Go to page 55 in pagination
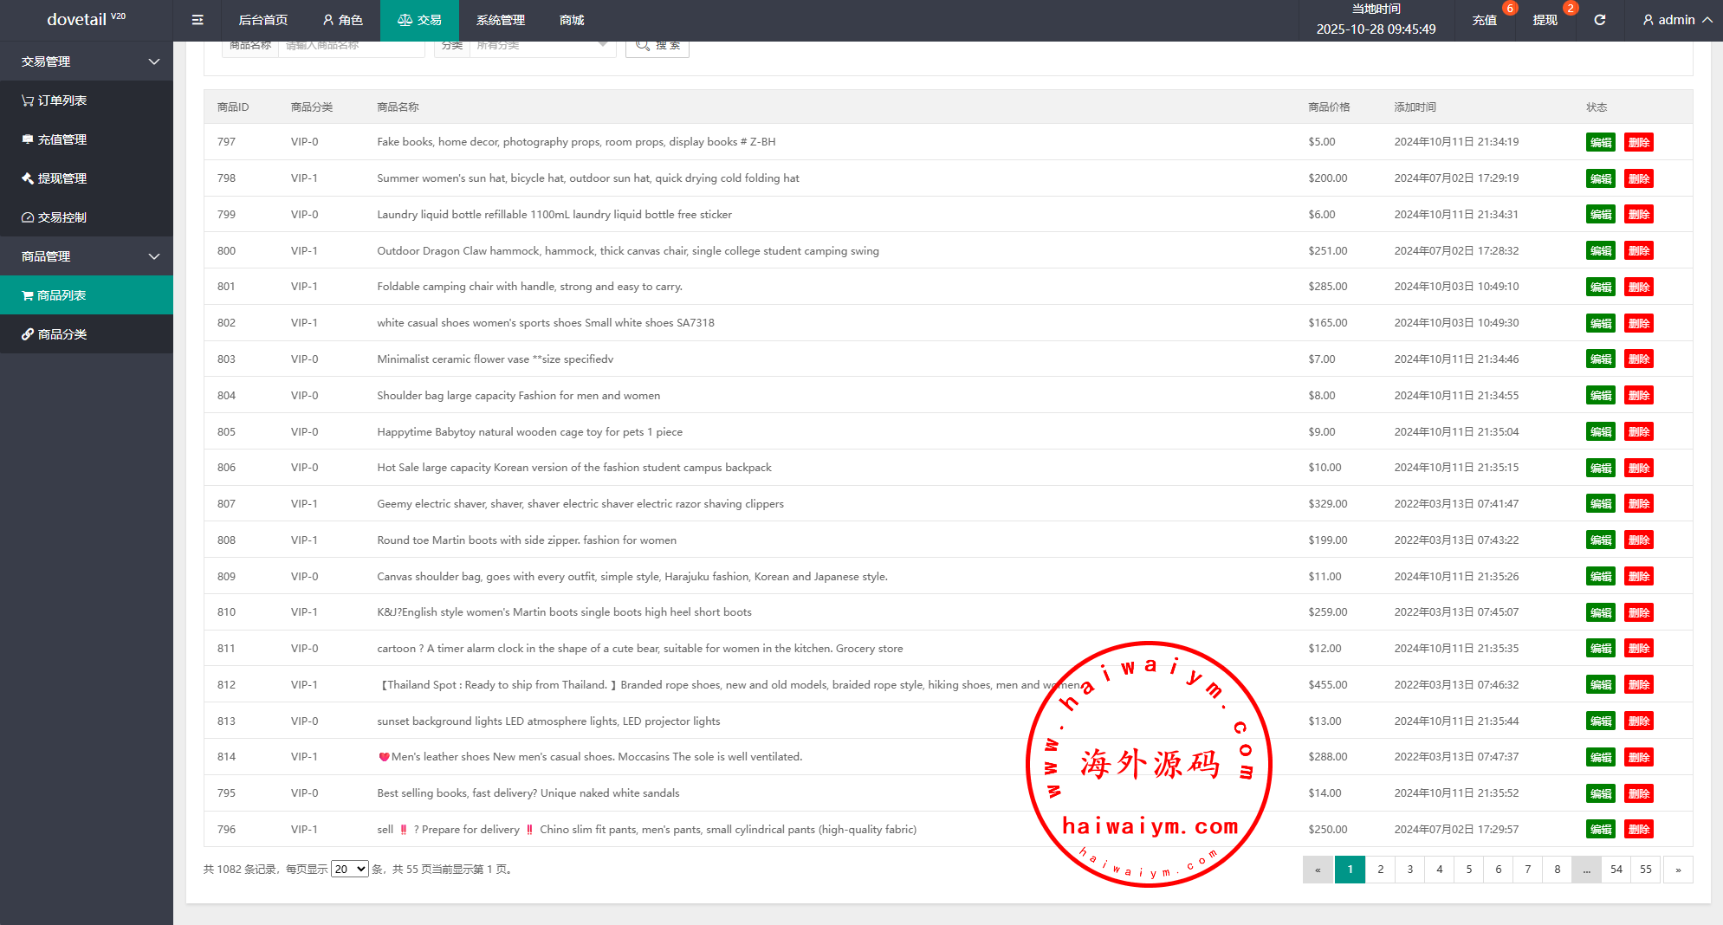The width and height of the screenshot is (1723, 925). click(1645, 869)
